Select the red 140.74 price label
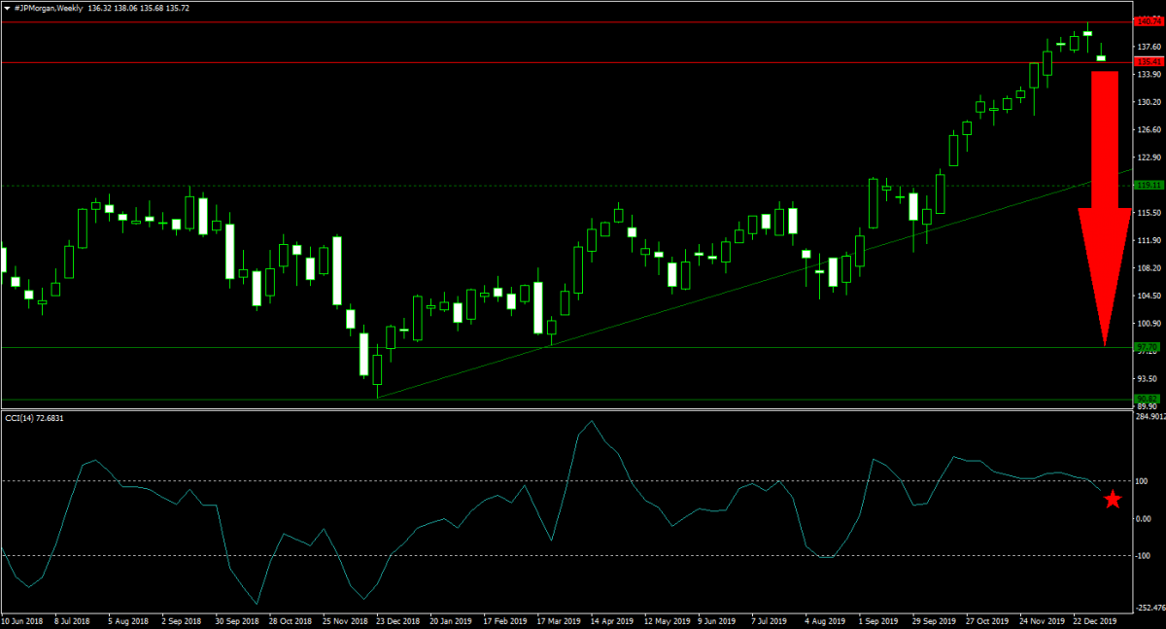 pyautogui.click(x=1148, y=20)
